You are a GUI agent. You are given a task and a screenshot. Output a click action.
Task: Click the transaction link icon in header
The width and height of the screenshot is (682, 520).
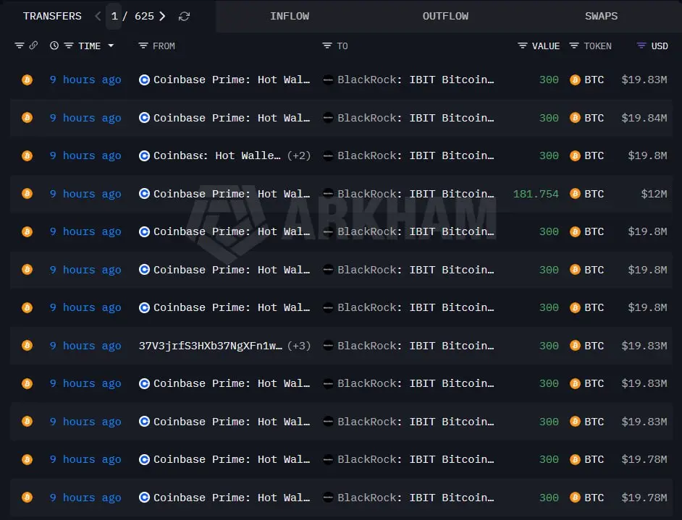point(33,45)
